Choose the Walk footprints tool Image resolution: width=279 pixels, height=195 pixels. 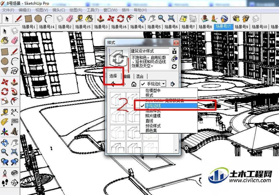(x=5, y=182)
